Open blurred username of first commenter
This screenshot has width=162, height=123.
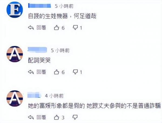40,6
